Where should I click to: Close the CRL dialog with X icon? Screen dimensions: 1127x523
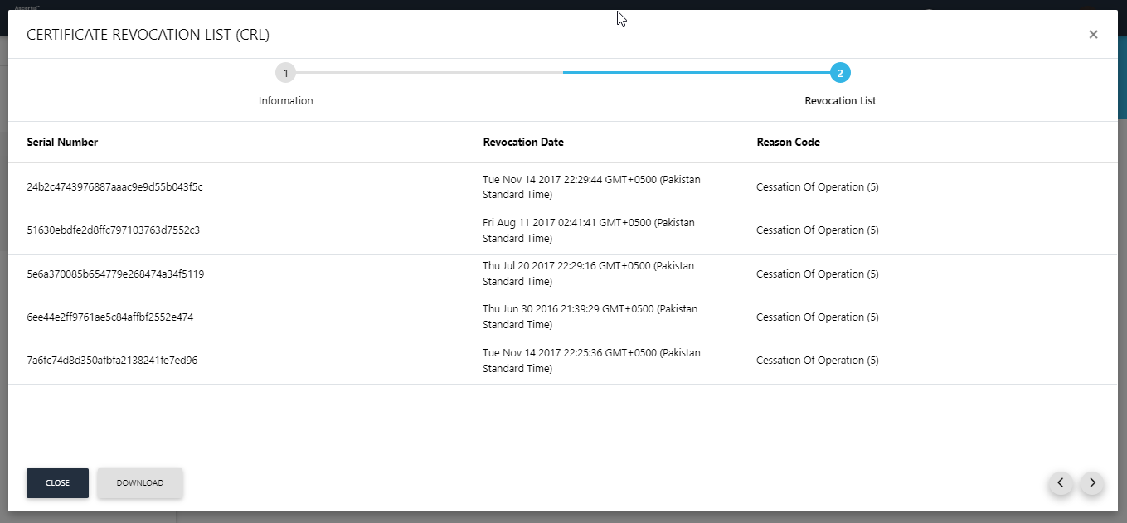click(1093, 35)
